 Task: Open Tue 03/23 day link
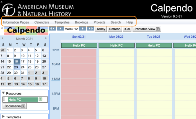tap(154, 37)
